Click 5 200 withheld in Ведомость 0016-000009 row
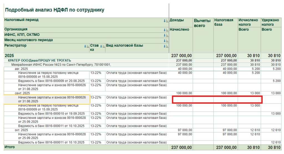 [x=277, y=81]
